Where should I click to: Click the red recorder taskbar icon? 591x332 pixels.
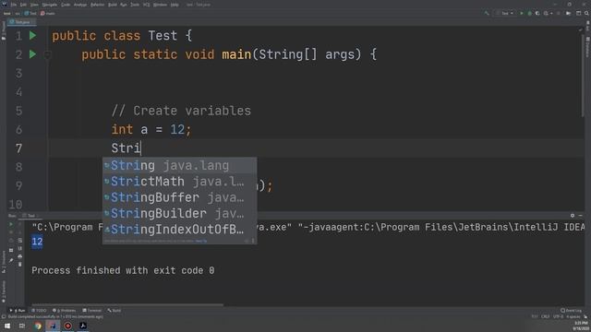tap(67, 326)
